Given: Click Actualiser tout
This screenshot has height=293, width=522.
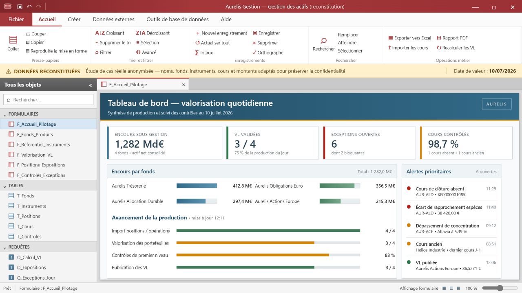Looking at the screenshot, I should (212, 43).
